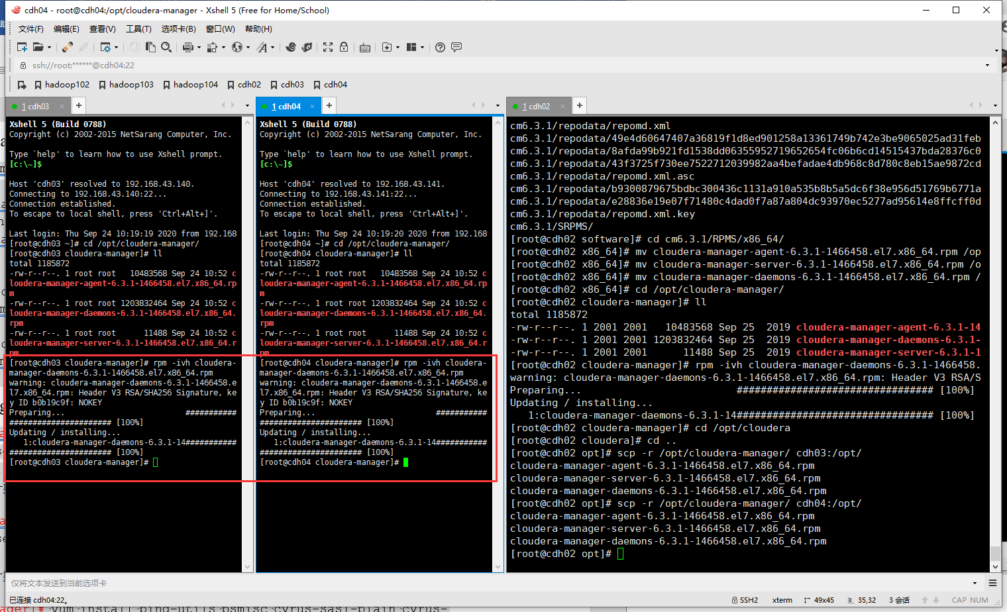Expand the address bar history dropdown

coord(987,65)
